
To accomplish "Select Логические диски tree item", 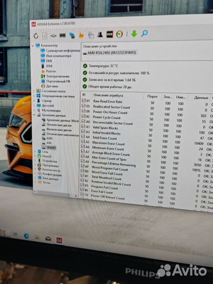I will pos(59,125).
